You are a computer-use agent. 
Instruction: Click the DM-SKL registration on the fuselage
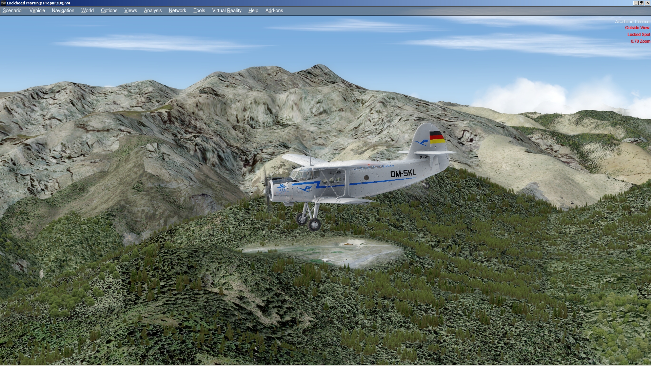403,174
